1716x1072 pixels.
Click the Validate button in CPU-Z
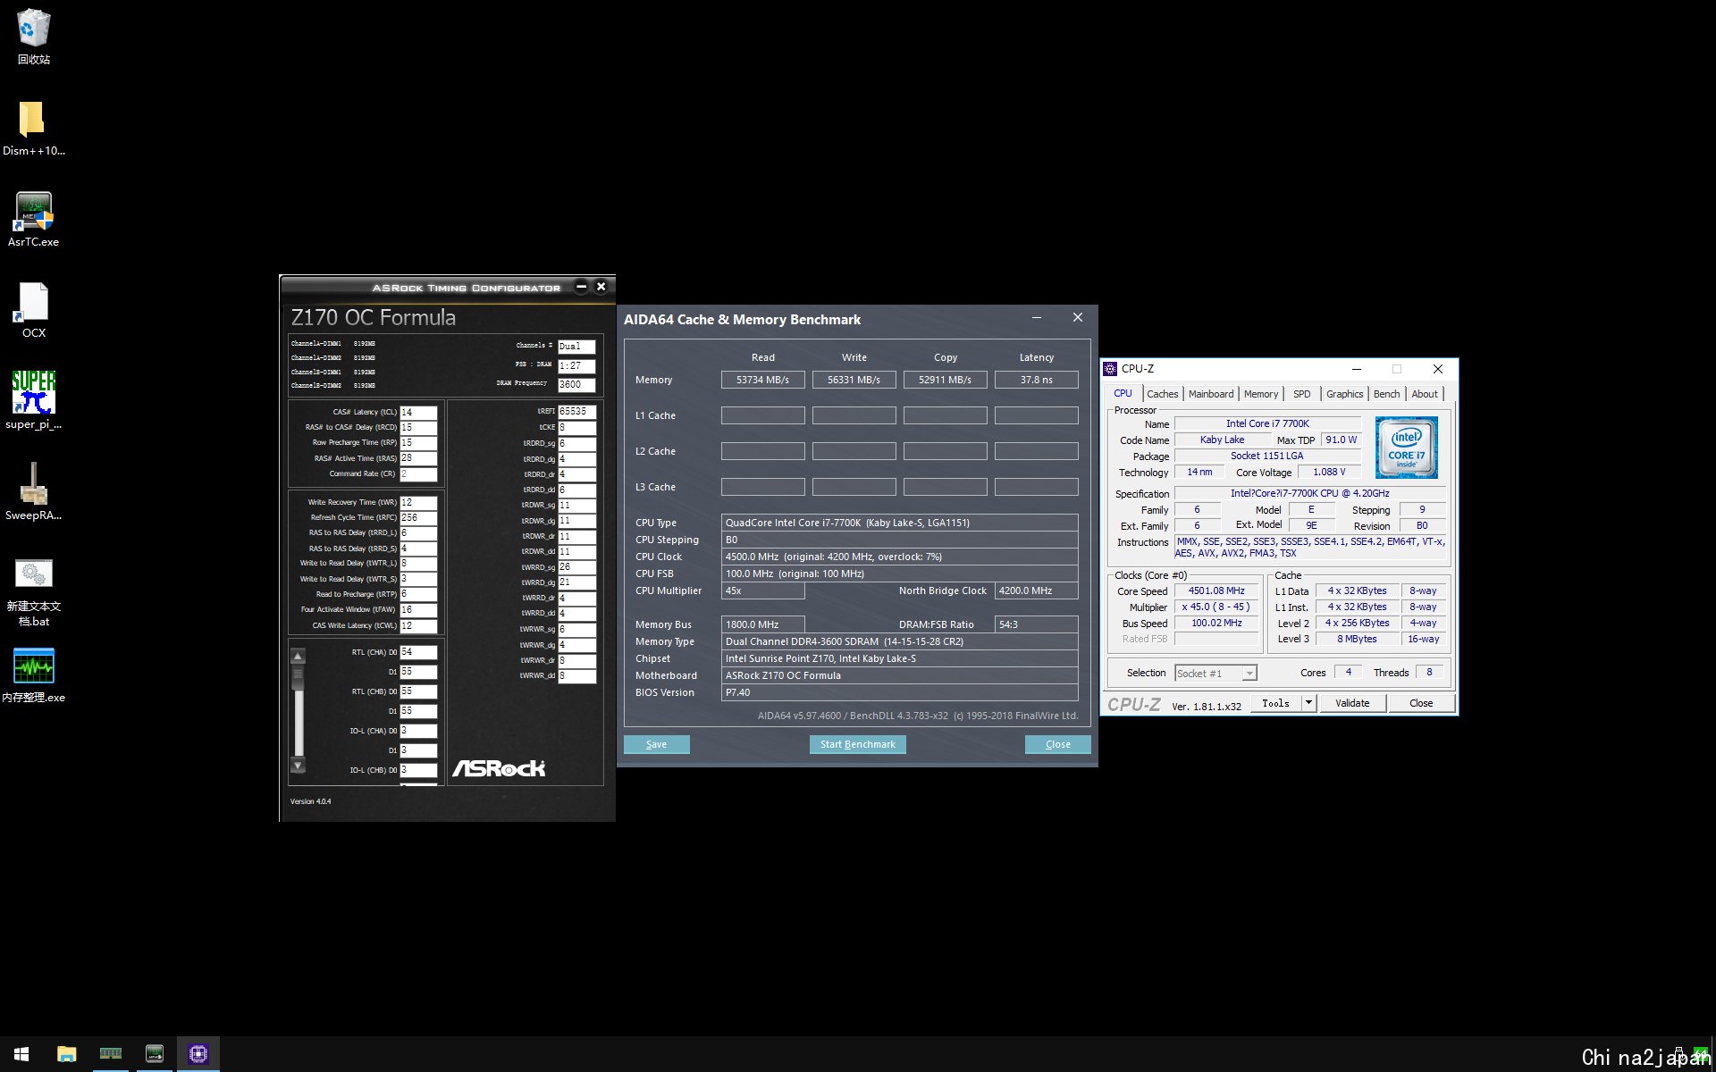click(x=1352, y=703)
